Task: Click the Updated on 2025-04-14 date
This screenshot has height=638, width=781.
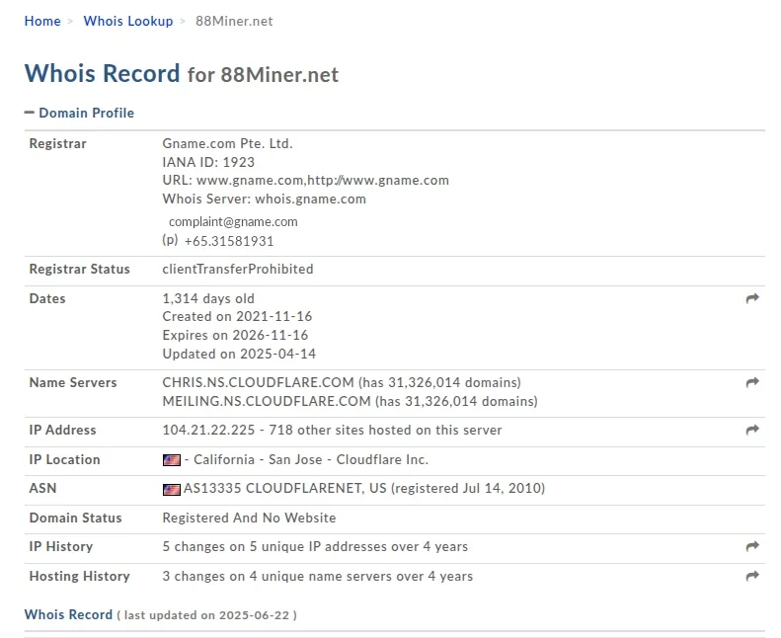Action: tap(239, 355)
